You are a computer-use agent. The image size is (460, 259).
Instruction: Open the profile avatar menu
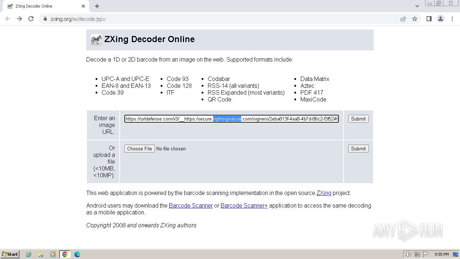point(441,19)
